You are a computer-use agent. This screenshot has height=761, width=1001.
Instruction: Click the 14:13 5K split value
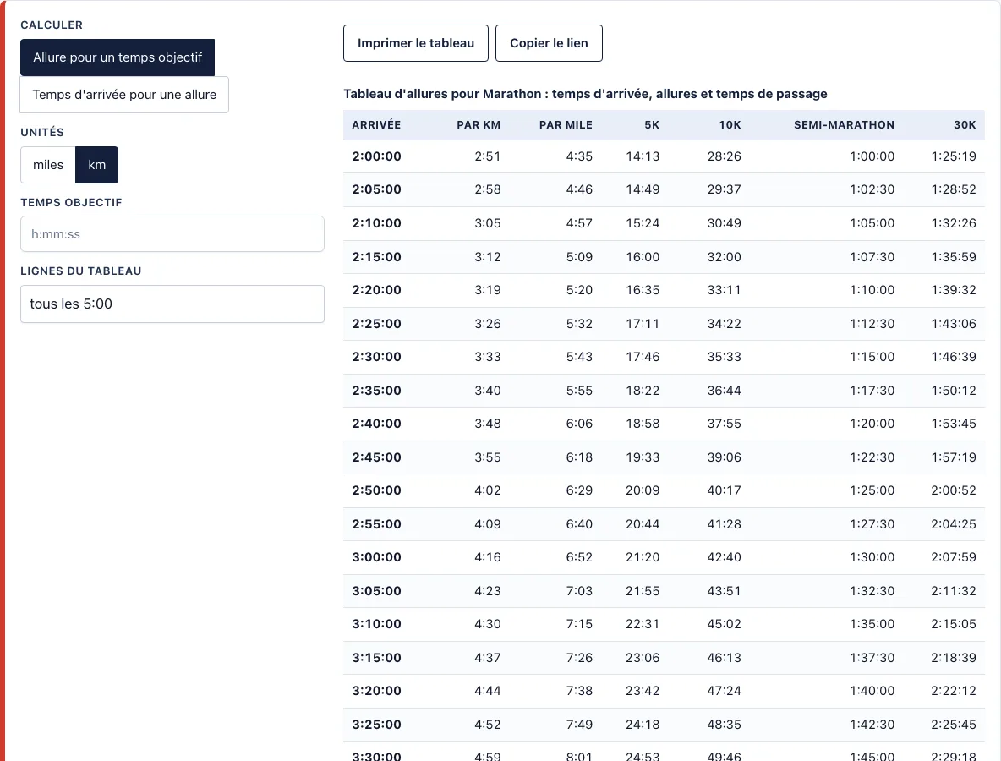coord(643,156)
